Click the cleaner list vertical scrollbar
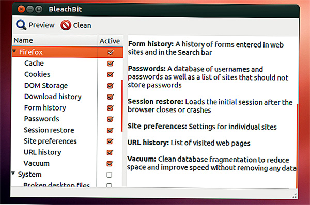The image size is (310, 205). click(x=122, y=105)
